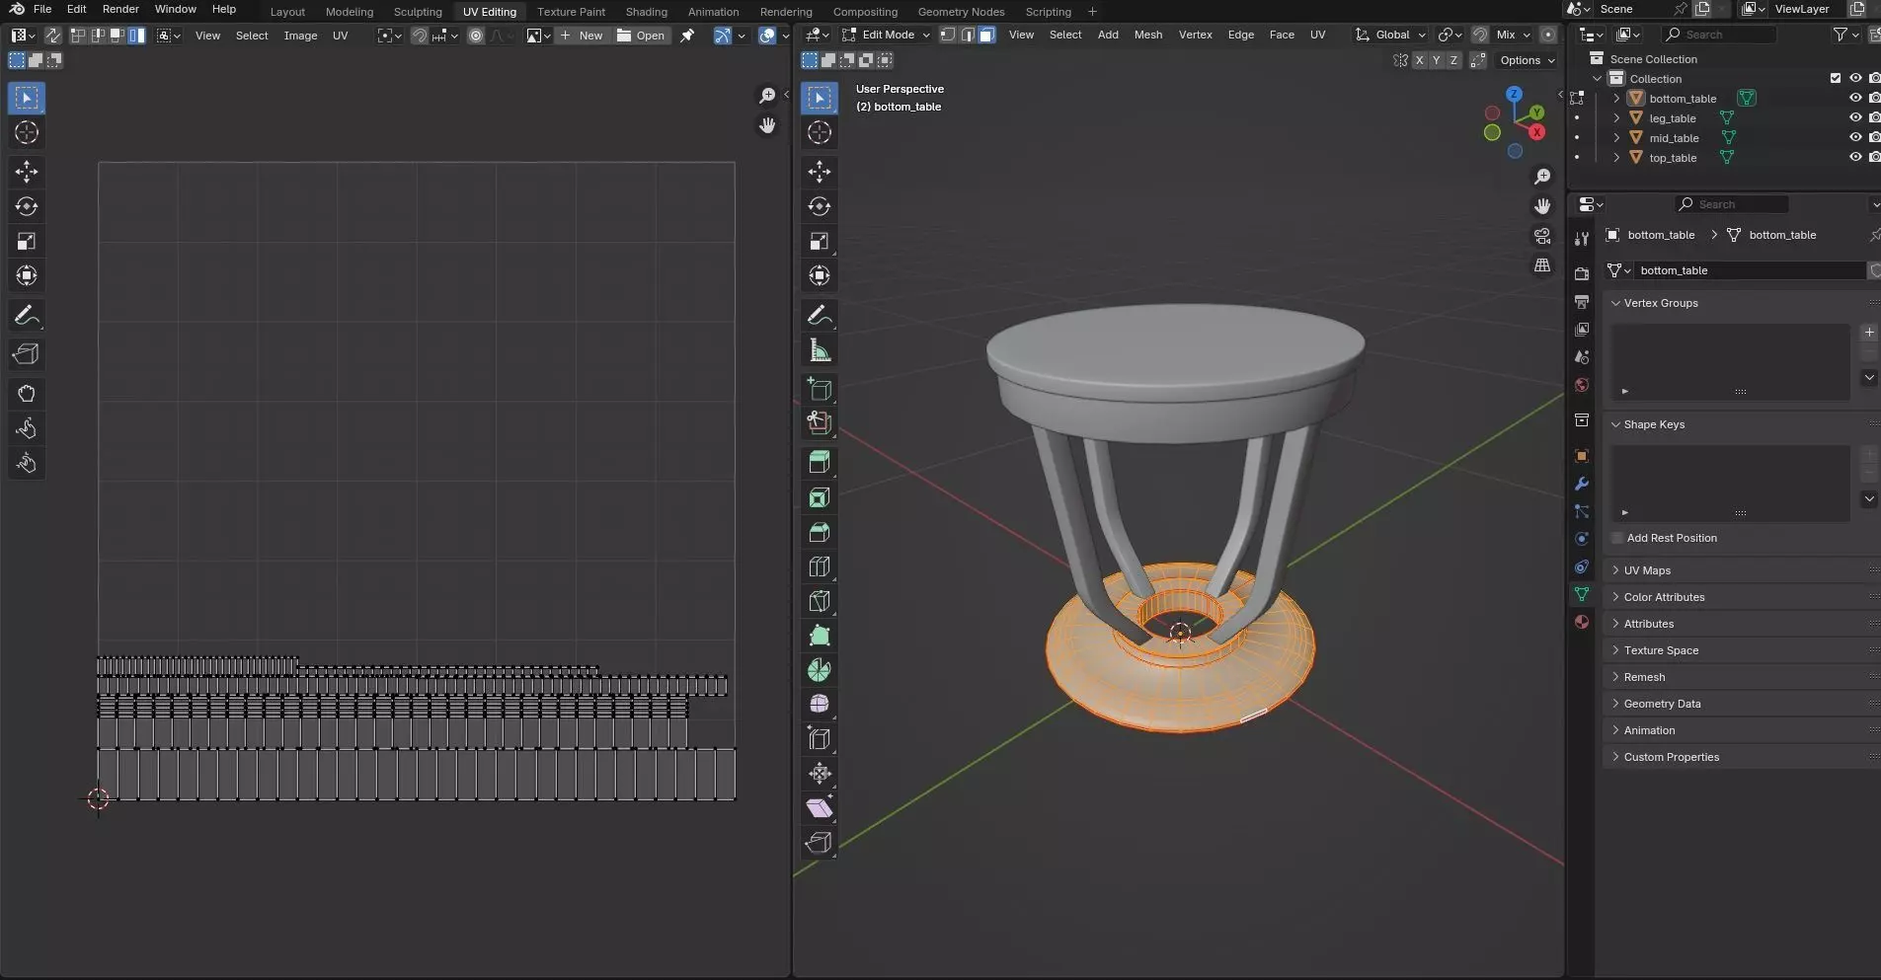Screen dimensions: 1881x980
Task: Click the Open image button
Action: click(641, 36)
